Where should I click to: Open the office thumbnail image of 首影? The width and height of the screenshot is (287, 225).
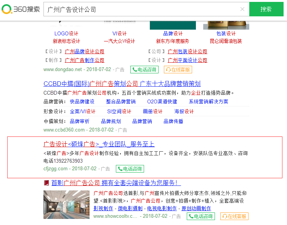pyautogui.click(x=66, y=204)
